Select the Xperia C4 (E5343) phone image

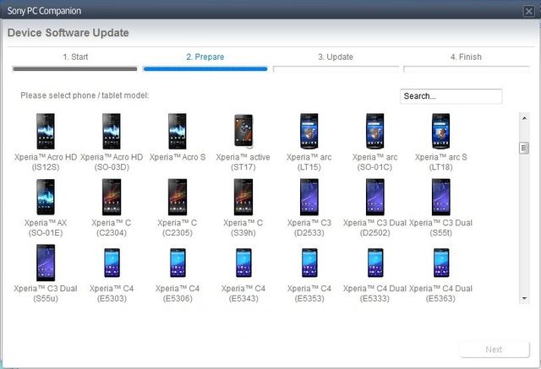244,263
